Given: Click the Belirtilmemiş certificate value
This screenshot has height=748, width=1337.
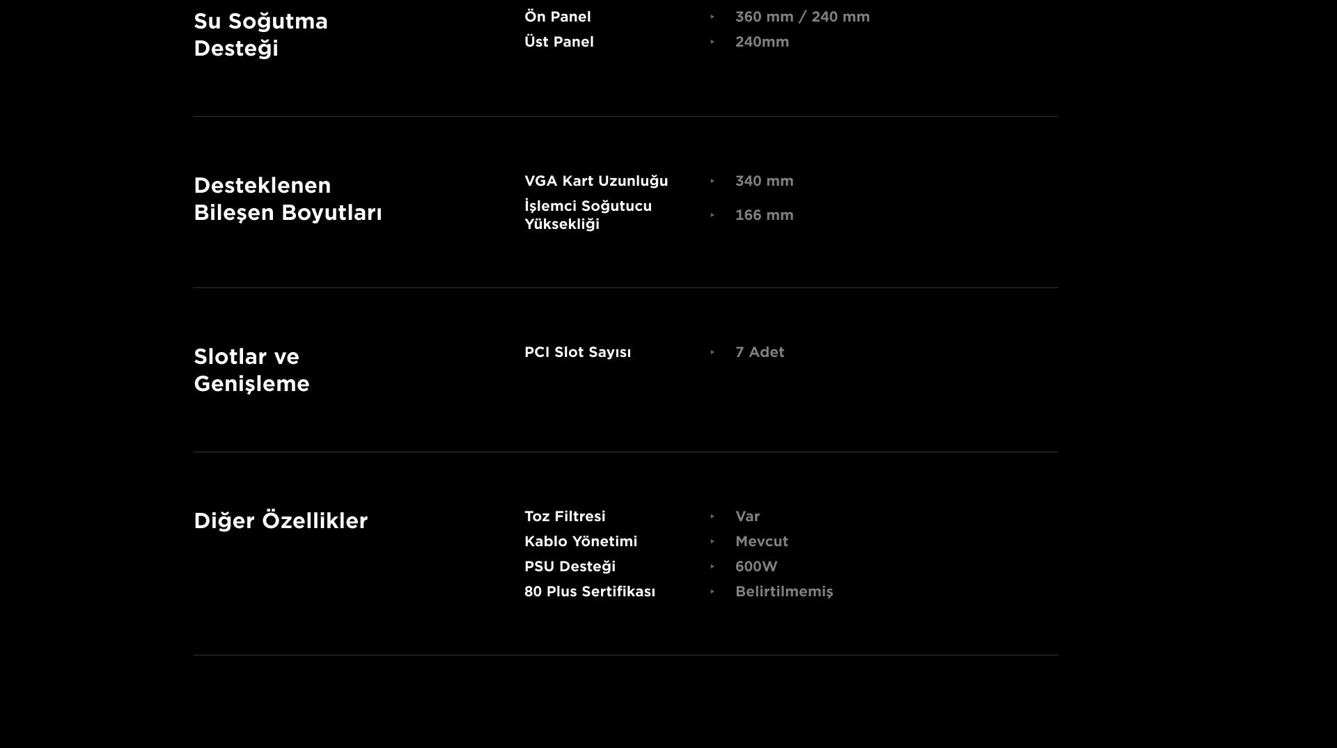Looking at the screenshot, I should [x=784, y=591].
